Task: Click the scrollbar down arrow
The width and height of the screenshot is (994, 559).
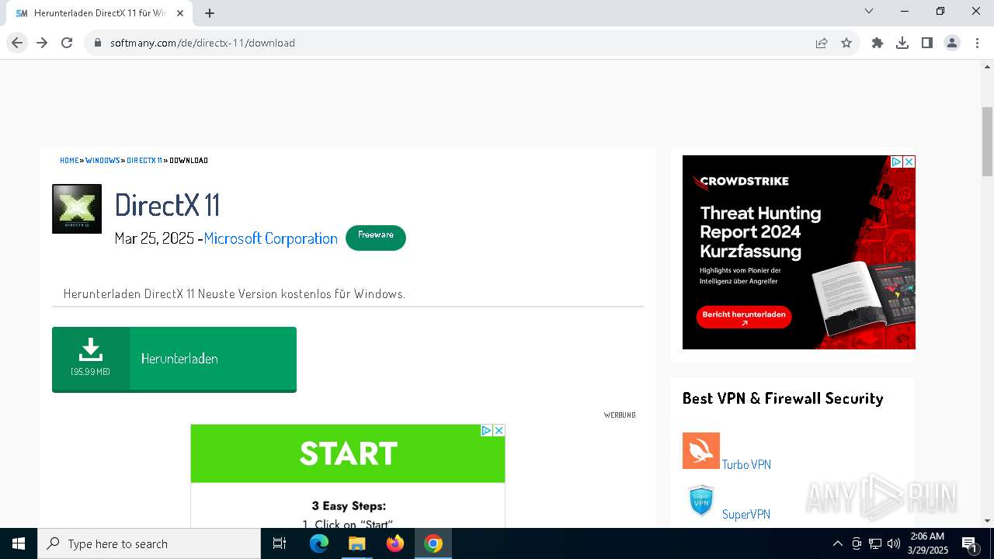Action: coord(987,521)
